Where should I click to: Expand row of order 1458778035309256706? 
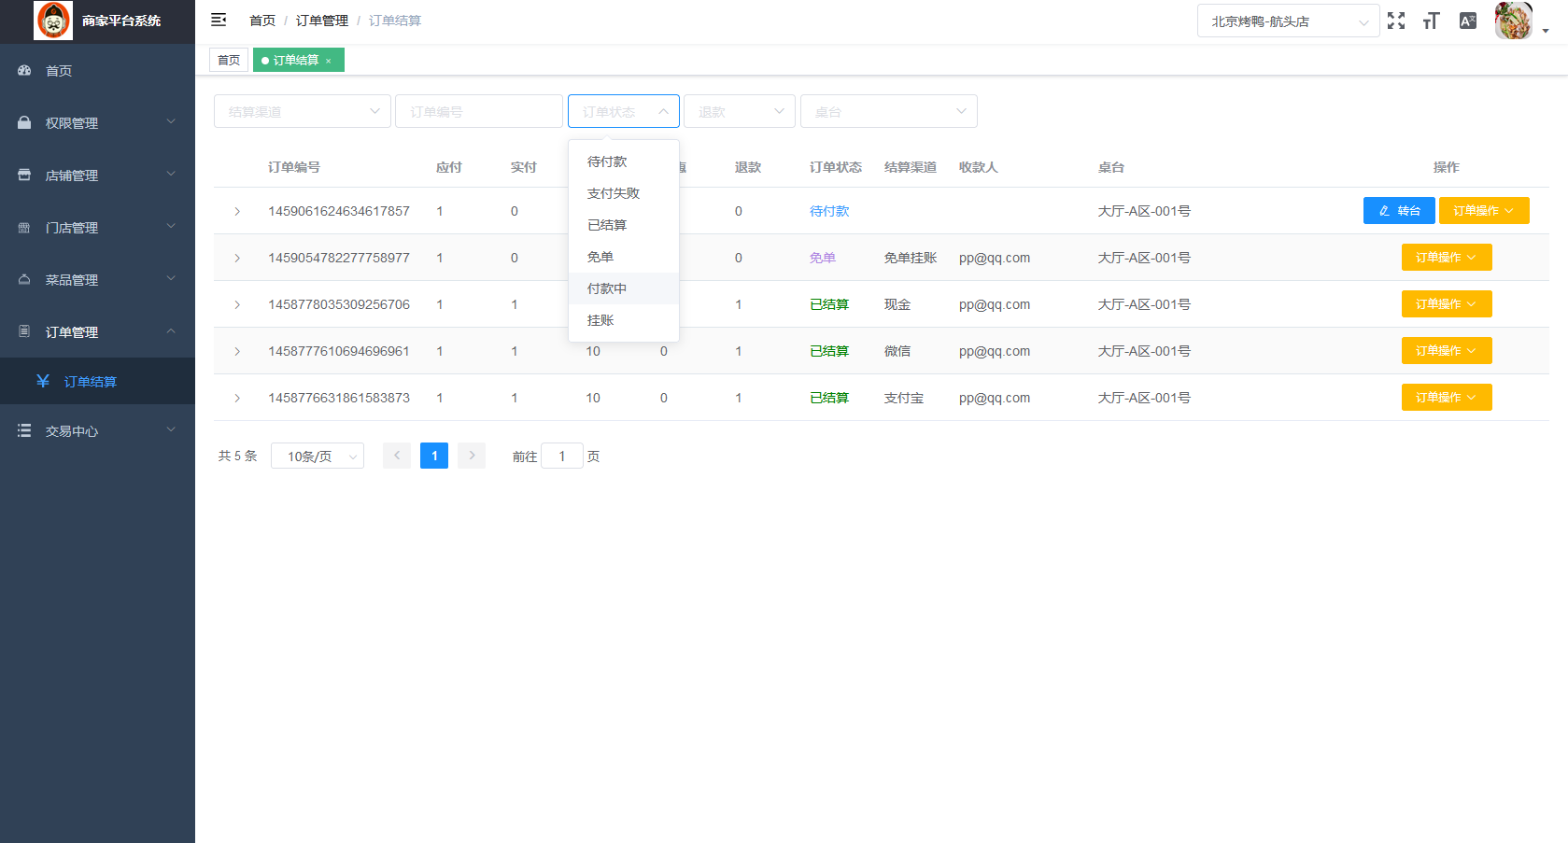pos(237,305)
